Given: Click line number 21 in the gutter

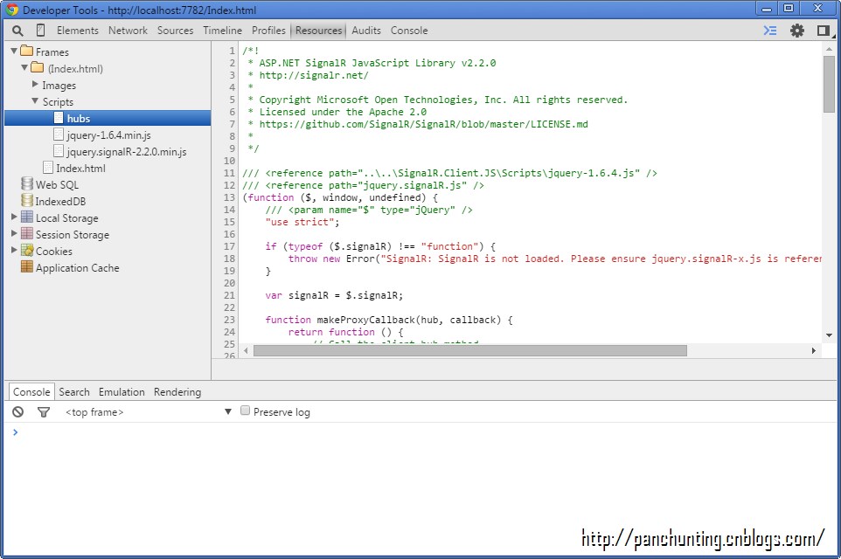Looking at the screenshot, I should point(230,295).
